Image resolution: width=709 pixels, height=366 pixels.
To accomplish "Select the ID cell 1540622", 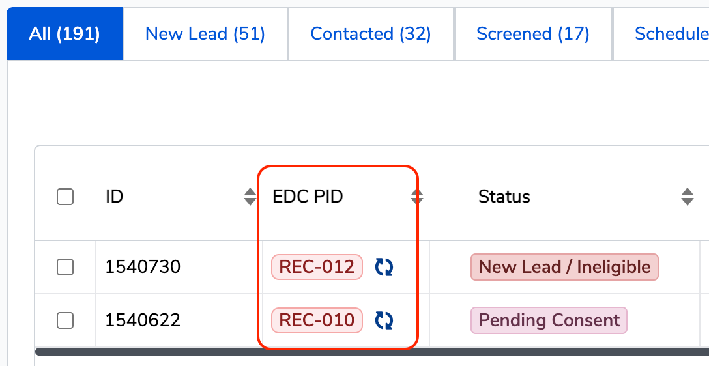I will [143, 320].
